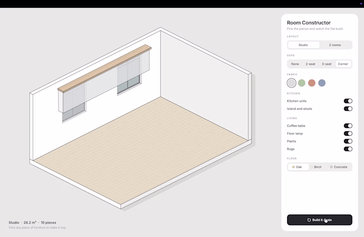Viewport: 364px width, 237px height.
Task: Click the 'Kitchen units' label
Action: pos(297,101)
